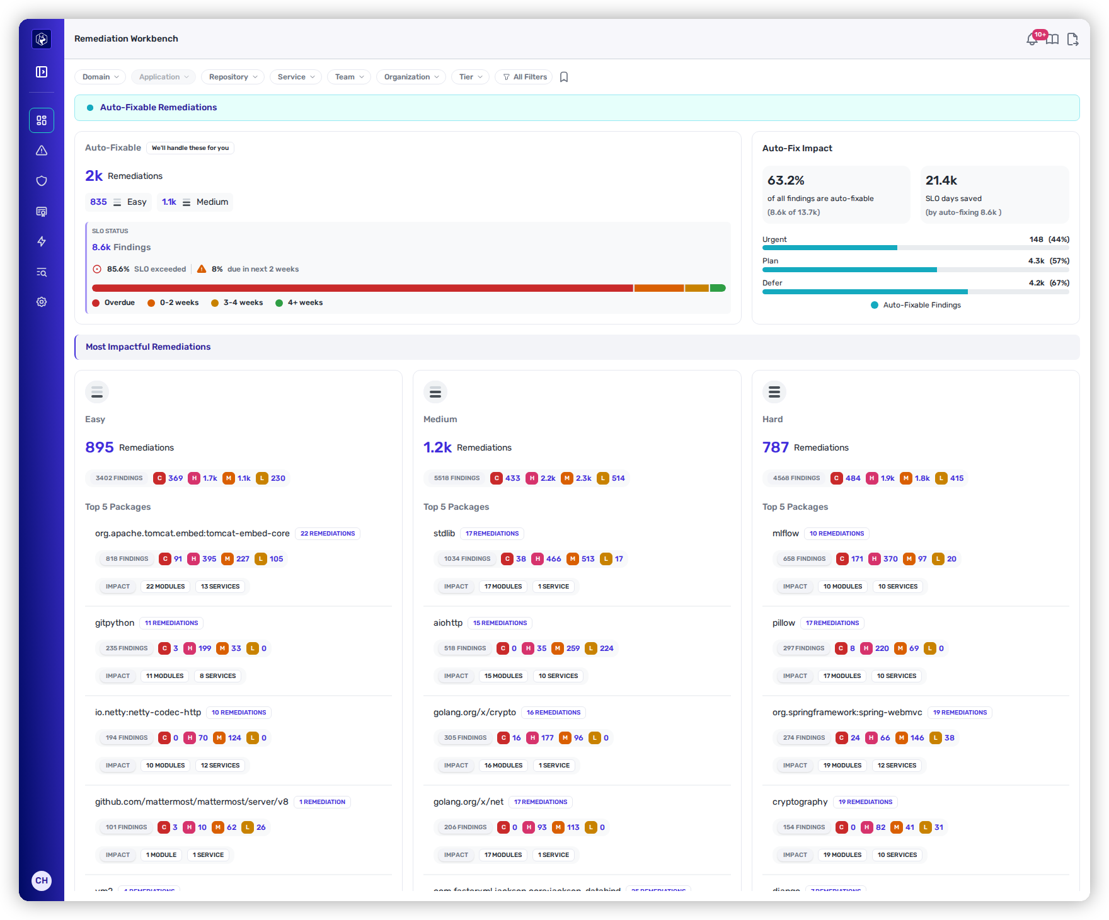The width and height of the screenshot is (1109, 920).
Task: Click the bookmark saved filters icon
Action: click(564, 77)
